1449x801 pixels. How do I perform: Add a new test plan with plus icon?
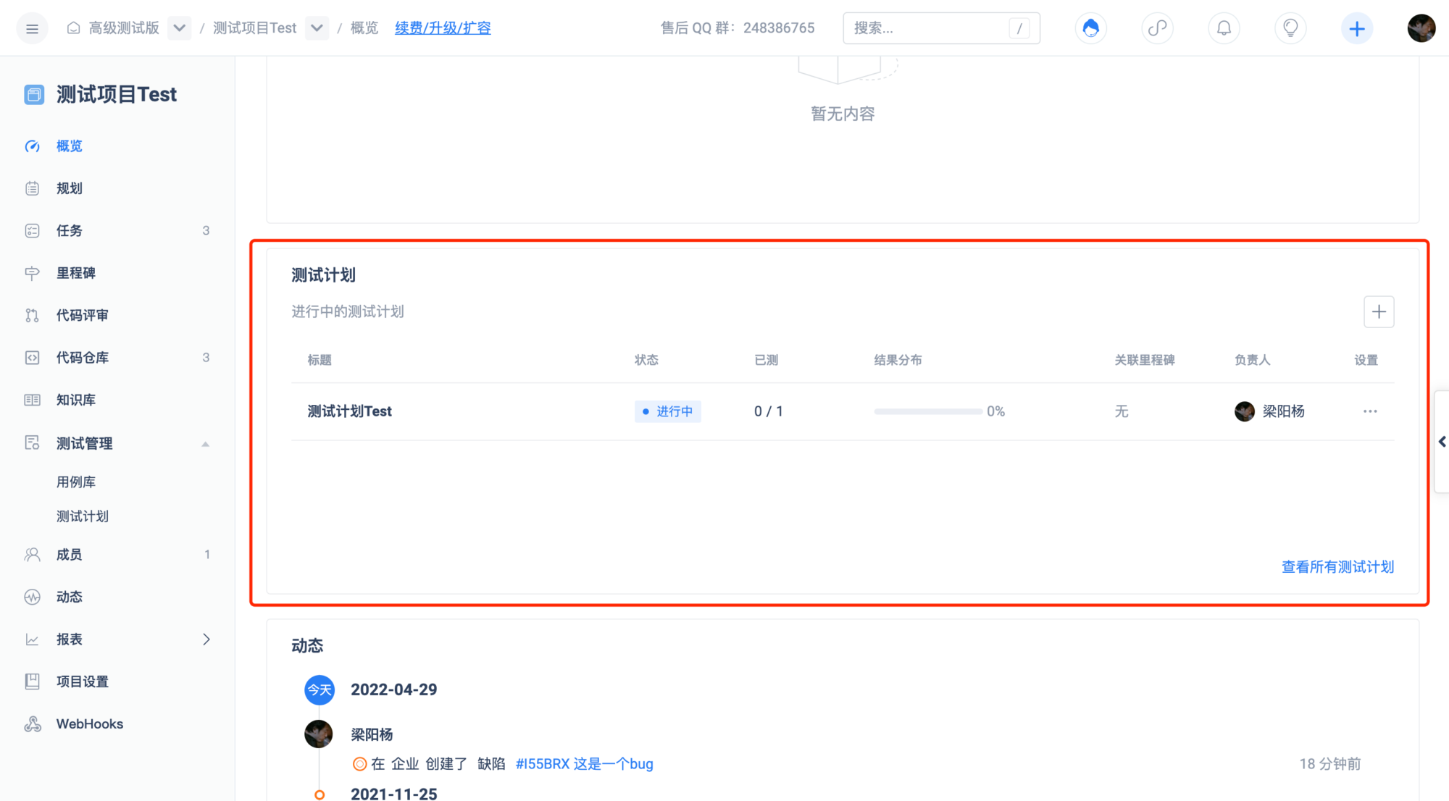pyautogui.click(x=1379, y=312)
